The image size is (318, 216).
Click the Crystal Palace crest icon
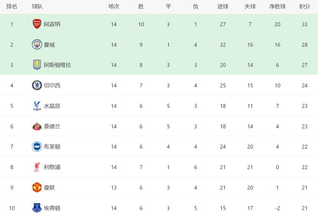[x=37, y=106]
